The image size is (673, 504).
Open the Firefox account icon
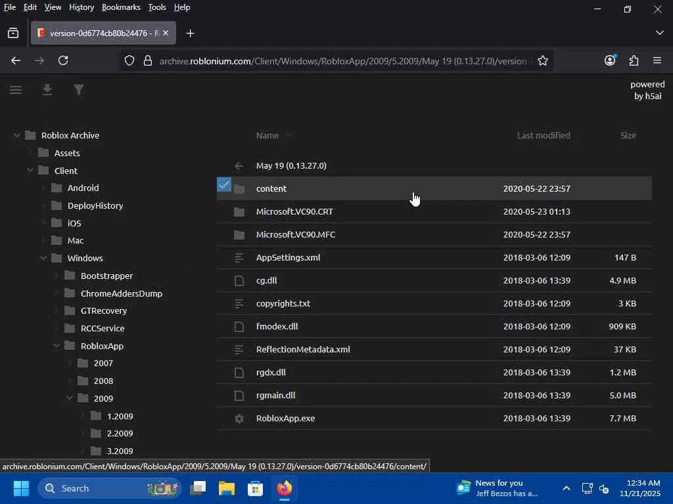[x=610, y=60]
